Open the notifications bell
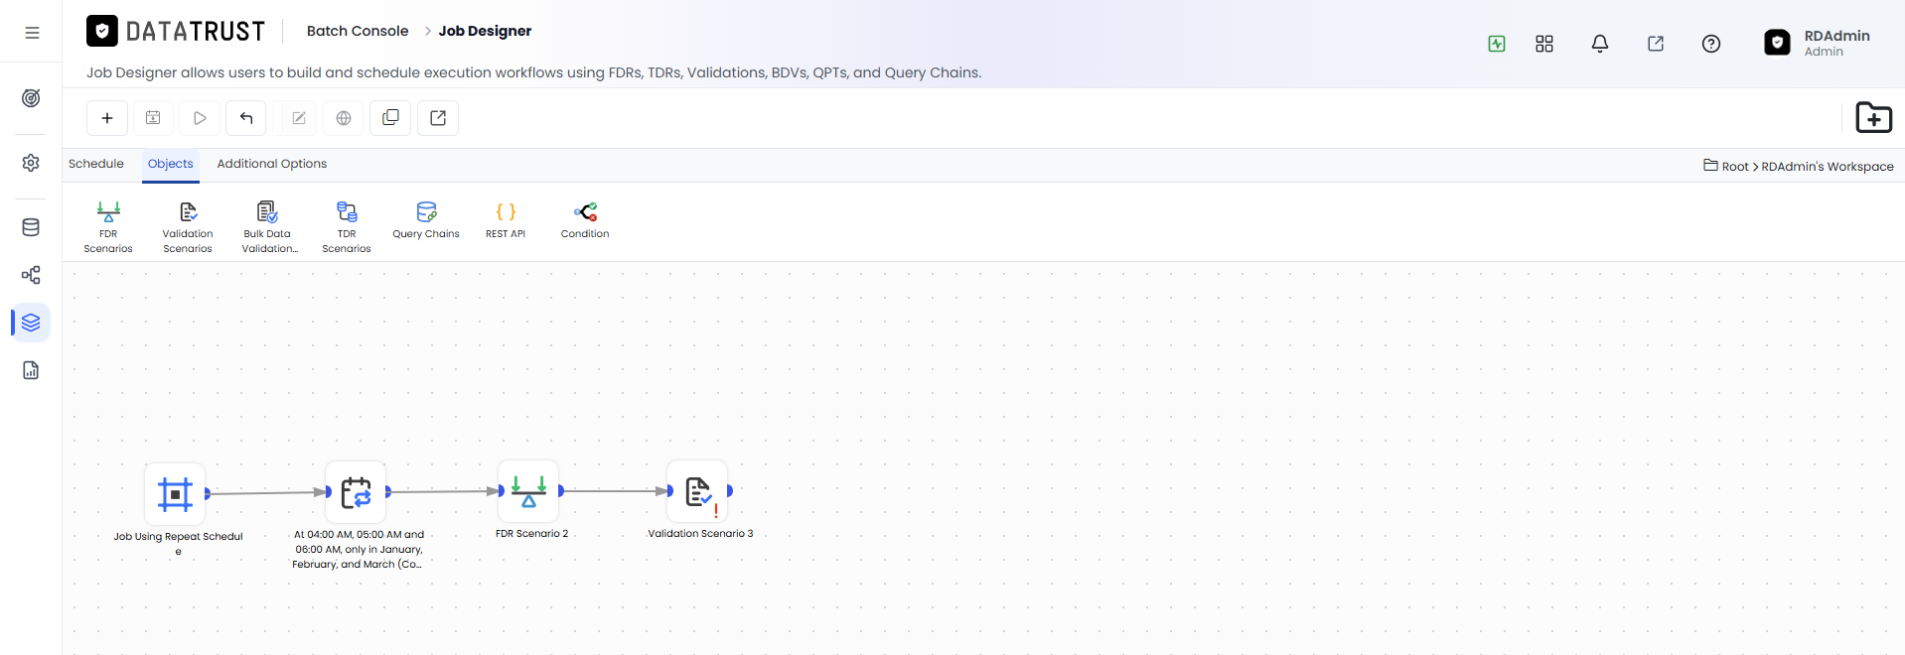This screenshot has width=1905, height=655. coord(1600,44)
